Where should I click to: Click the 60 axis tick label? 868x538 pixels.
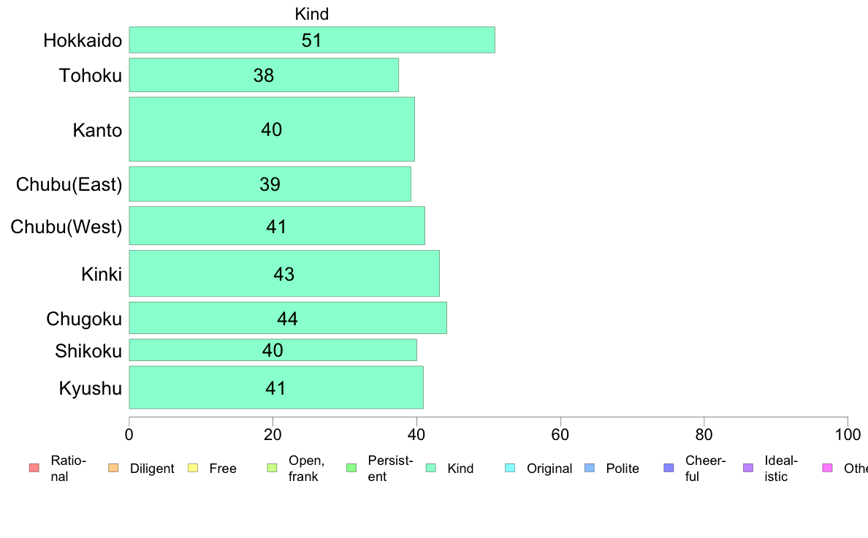click(x=560, y=435)
